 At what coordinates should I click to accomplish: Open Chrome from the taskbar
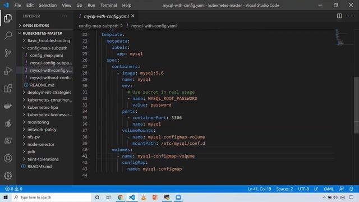tap(120, 197)
